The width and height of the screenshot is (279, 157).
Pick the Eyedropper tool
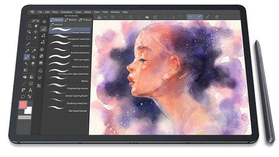(28, 44)
